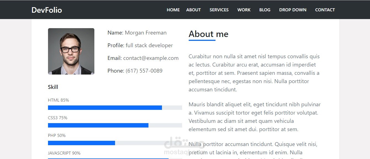Click the JAVASCRIPT 90% skill label
Screen dimensions: 370x159
(64, 153)
